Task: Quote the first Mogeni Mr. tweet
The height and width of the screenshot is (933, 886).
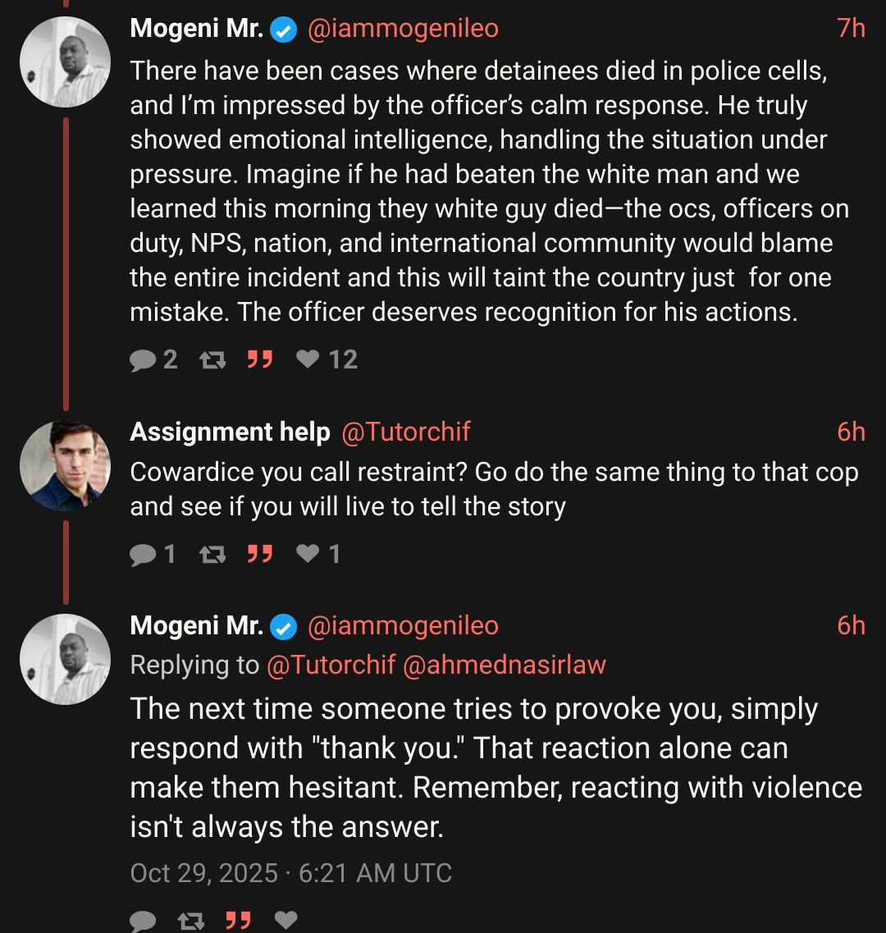Action: [260, 359]
